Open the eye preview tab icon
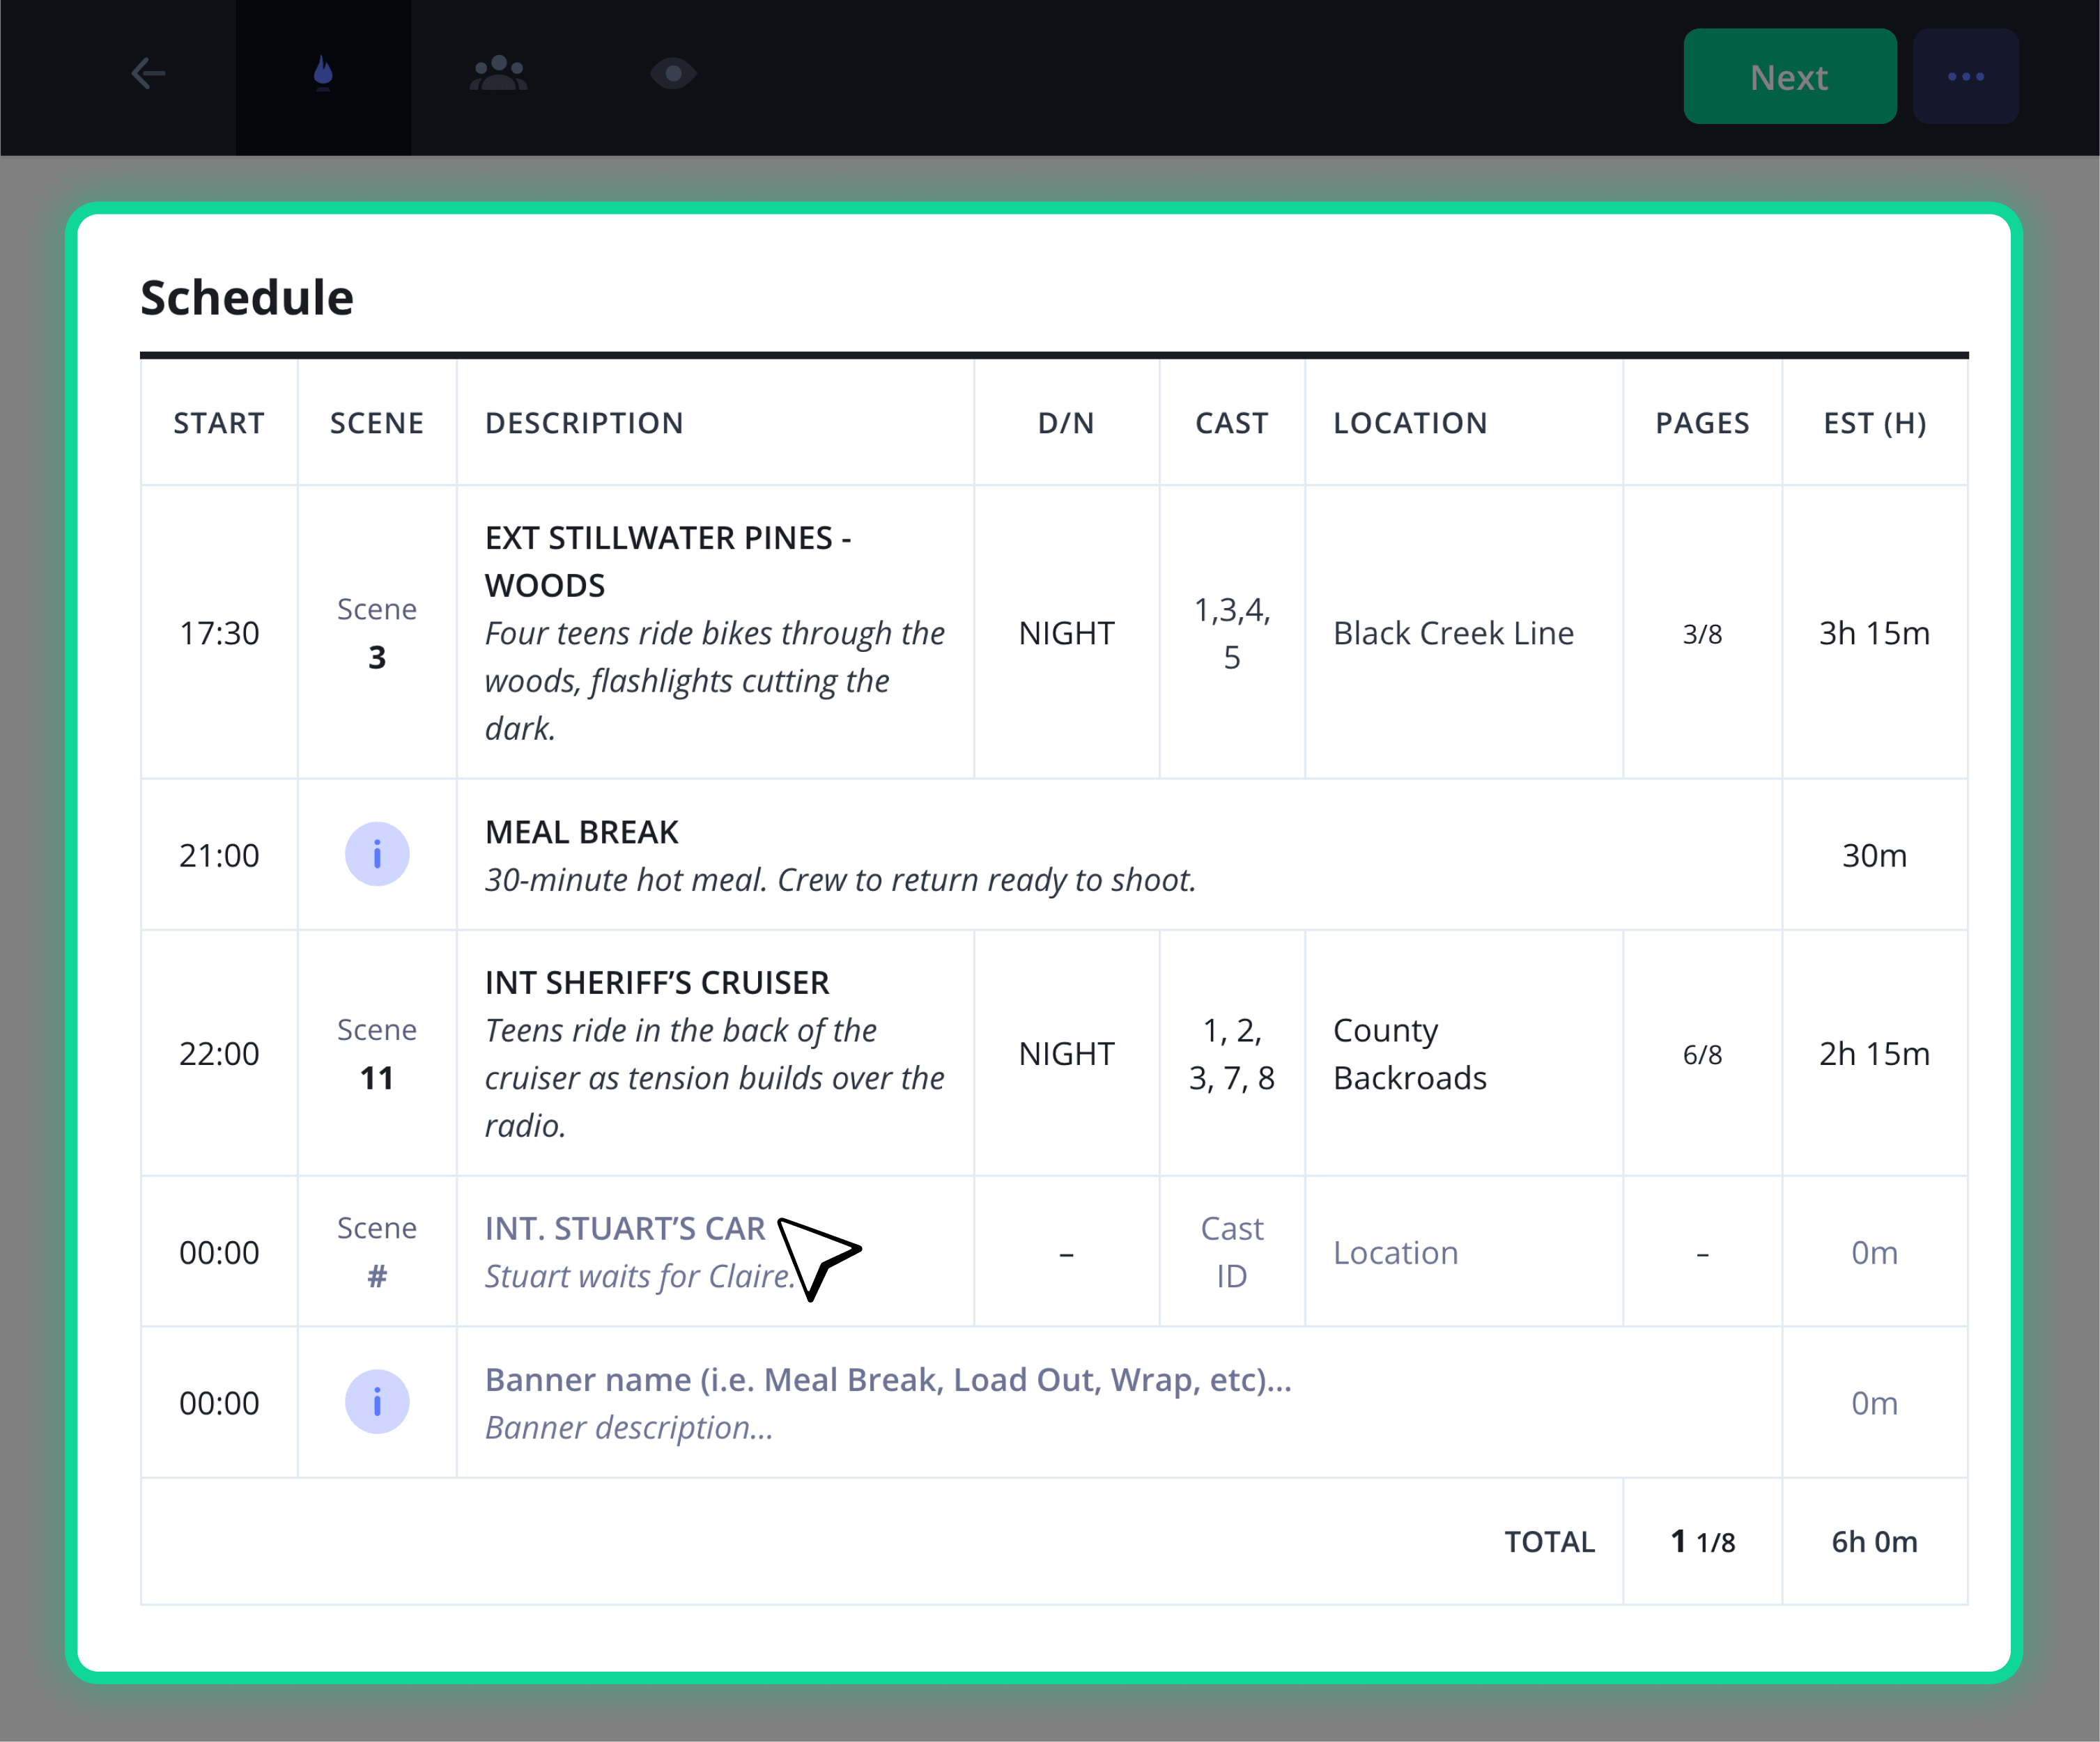This screenshot has height=1742, width=2100. click(x=673, y=74)
